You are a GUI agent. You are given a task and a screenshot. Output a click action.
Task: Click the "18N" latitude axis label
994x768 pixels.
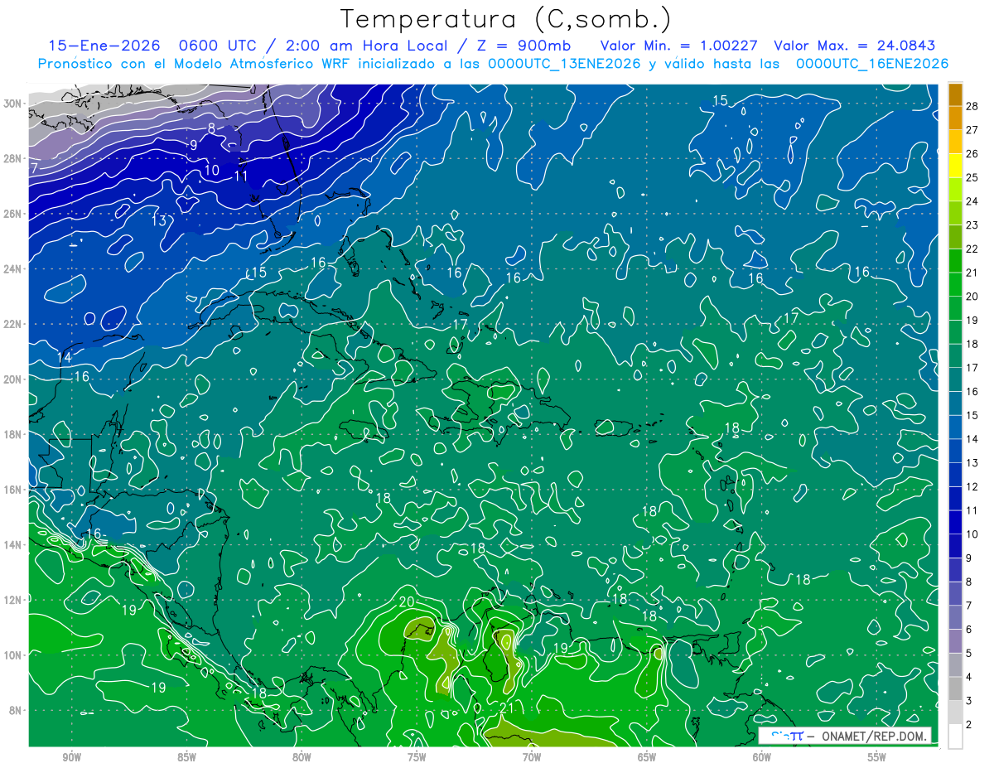14,434
